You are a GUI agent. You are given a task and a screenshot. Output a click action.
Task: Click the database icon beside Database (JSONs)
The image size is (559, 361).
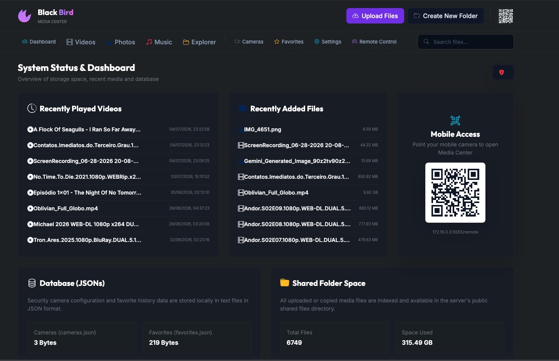[x=32, y=283]
